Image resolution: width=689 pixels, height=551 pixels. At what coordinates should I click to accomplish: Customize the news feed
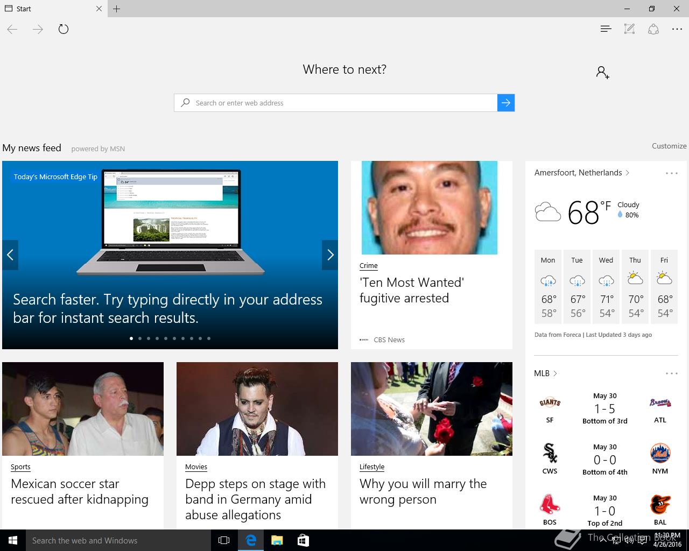669,146
